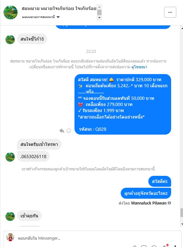Screen dimensions: 183x247
Task: Click the up arrow of the chat scrollbar
Action: (x=182, y=28)
